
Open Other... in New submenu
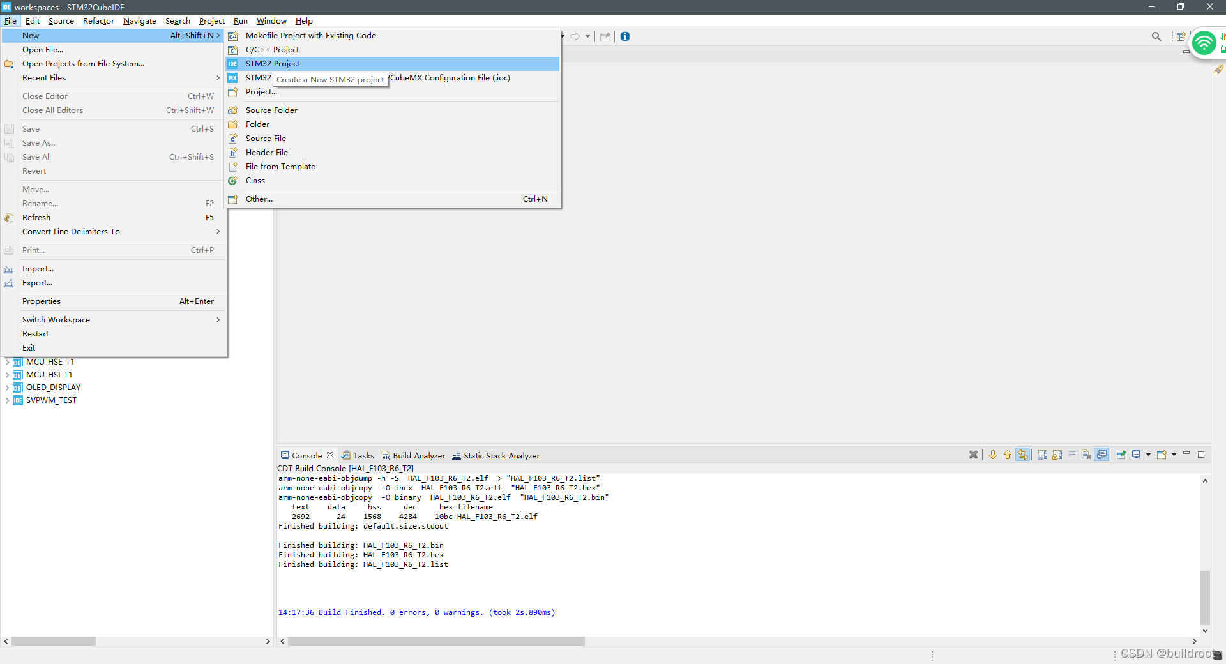[x=393, y=199]
